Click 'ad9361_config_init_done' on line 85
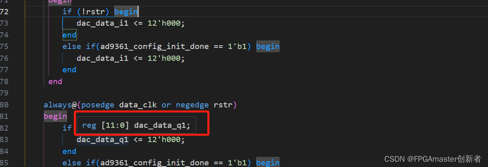 (154, 163)
